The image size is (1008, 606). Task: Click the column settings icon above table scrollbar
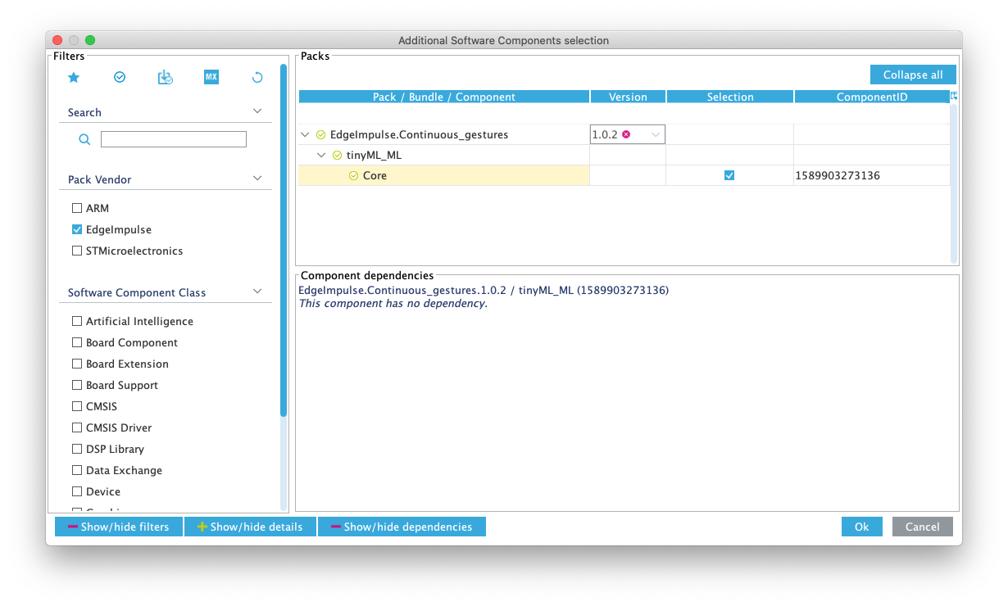pos(954,96)
